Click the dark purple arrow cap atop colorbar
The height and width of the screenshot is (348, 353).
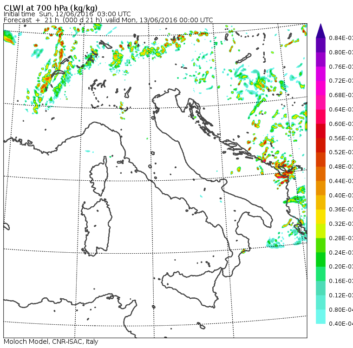point(320,31)
